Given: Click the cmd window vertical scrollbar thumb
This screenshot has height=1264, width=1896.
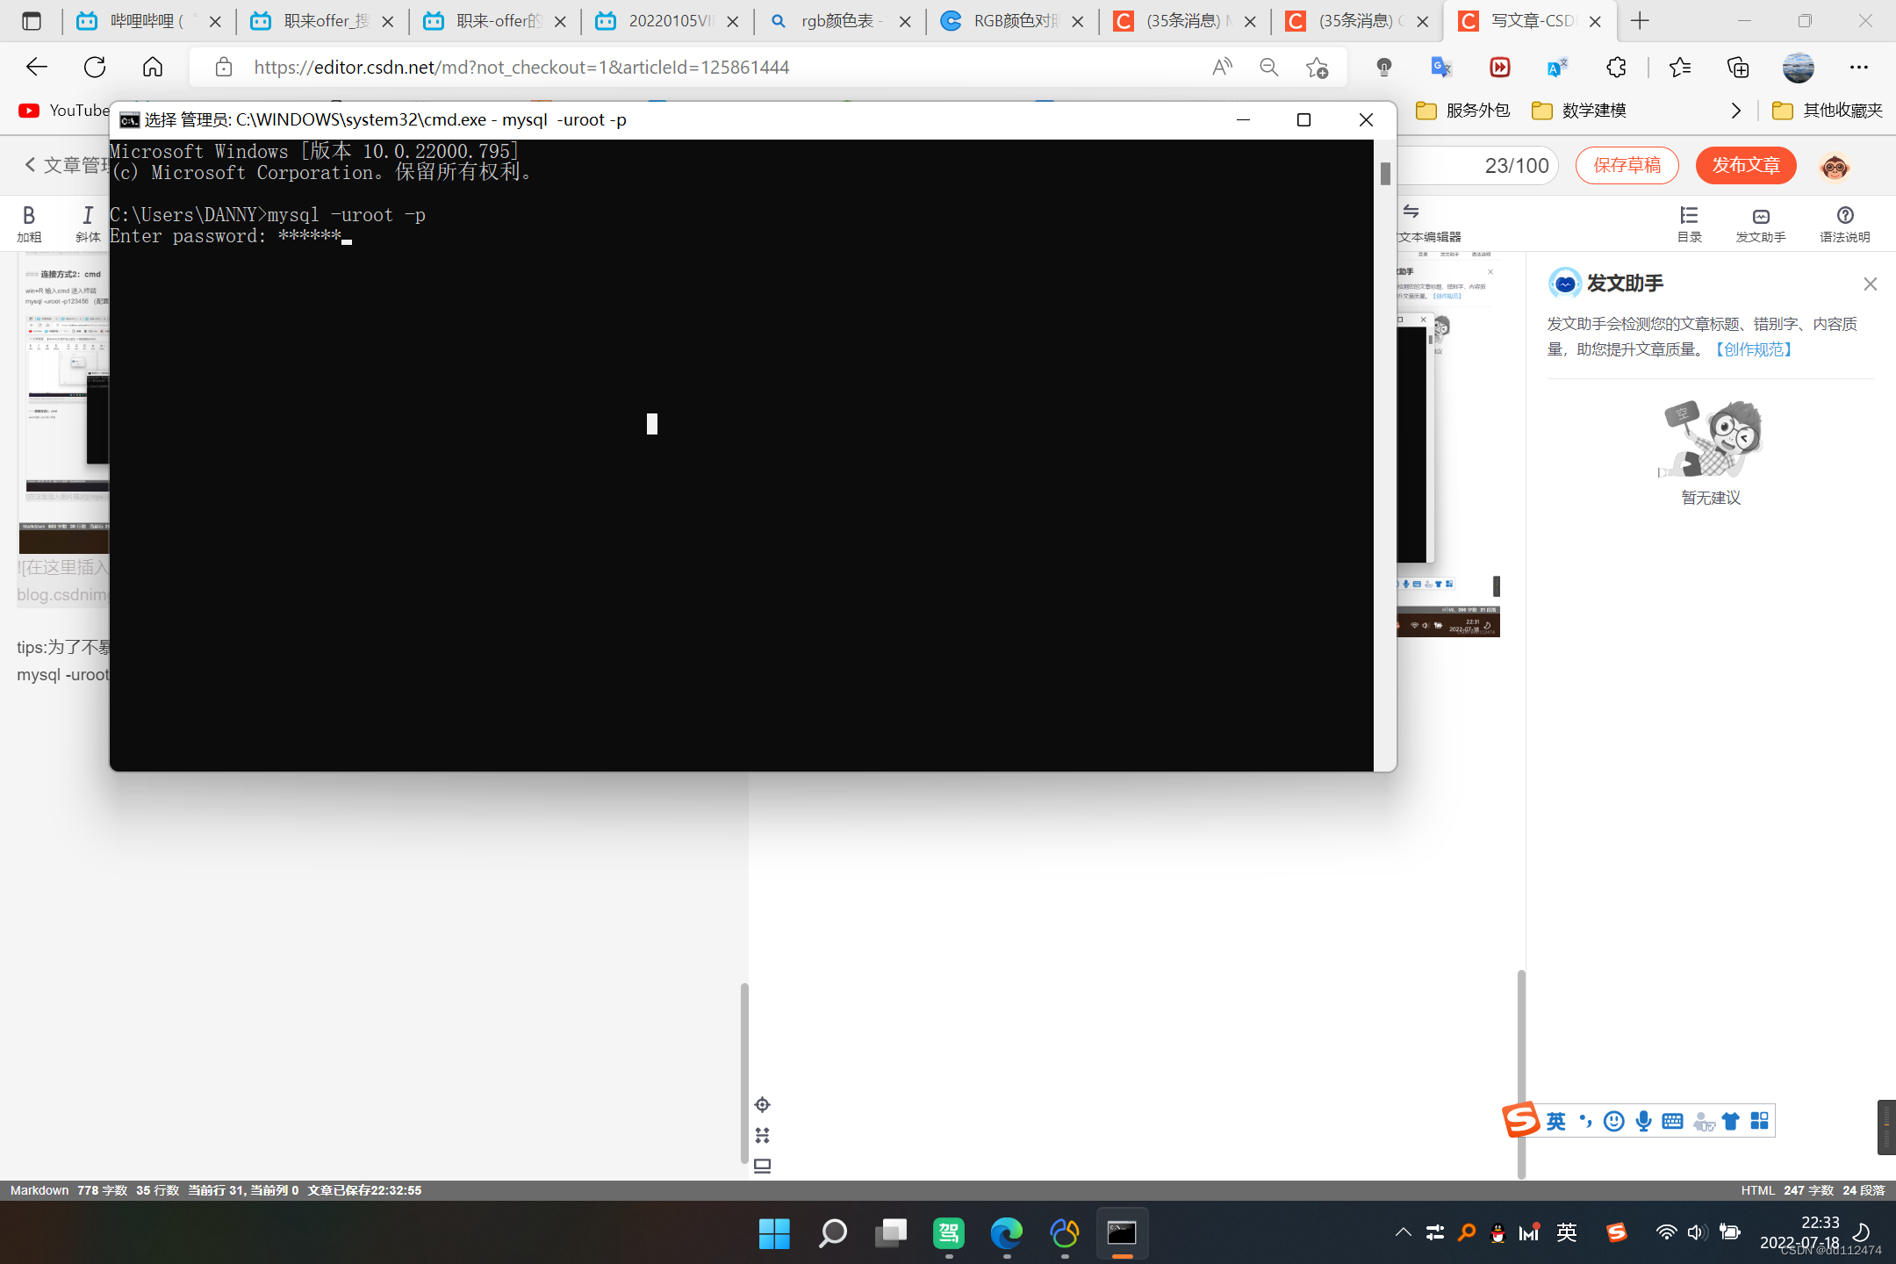Looking at the screenshot, I should [1385, 174].
